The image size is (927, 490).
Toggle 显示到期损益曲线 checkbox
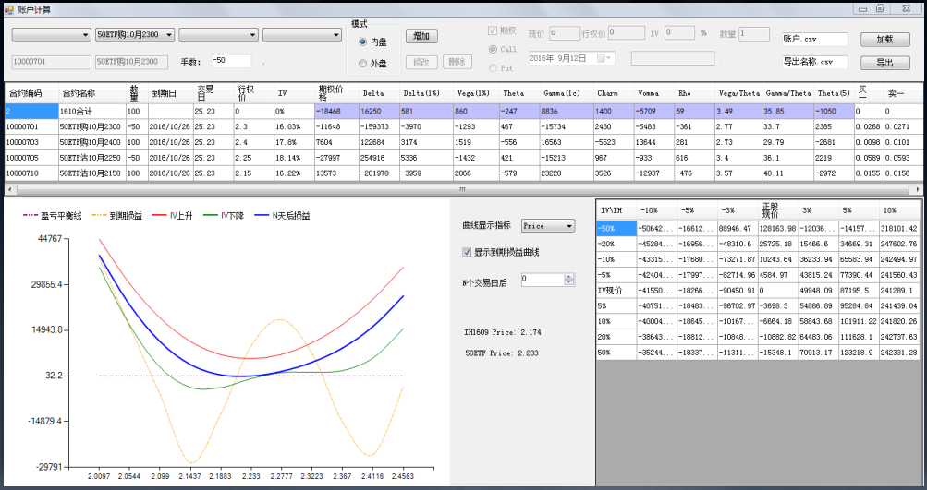(x=467, y=252)
